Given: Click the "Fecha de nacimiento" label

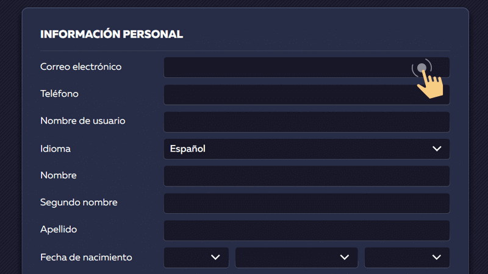Looking at the screenshot, I should click(86, 258).
